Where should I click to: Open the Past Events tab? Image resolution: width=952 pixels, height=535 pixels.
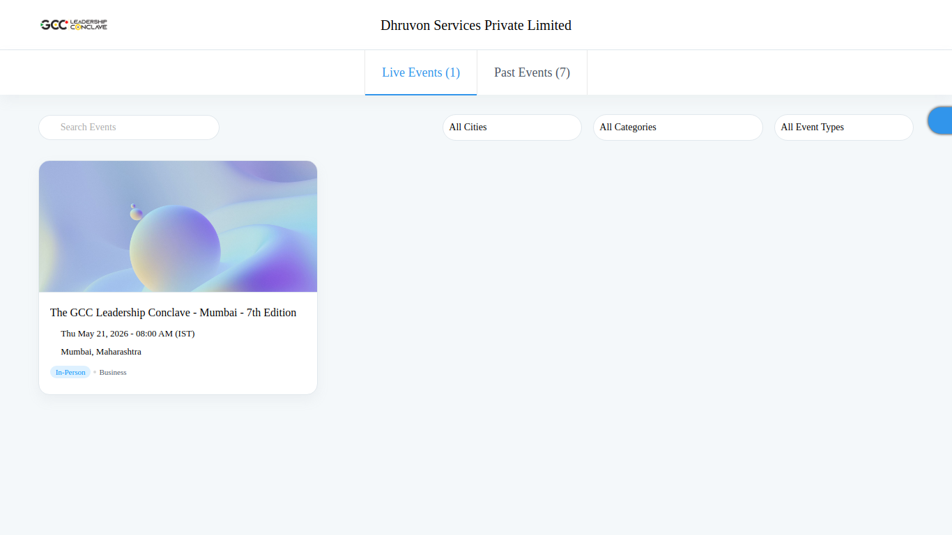[532, 72]
